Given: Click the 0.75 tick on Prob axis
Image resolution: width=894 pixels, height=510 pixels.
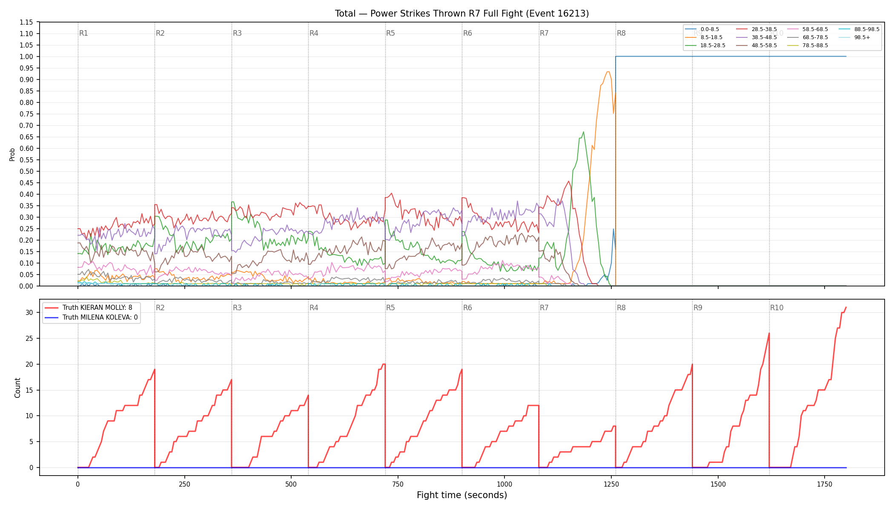Looking at the screenshot, I should coord(26,114).
